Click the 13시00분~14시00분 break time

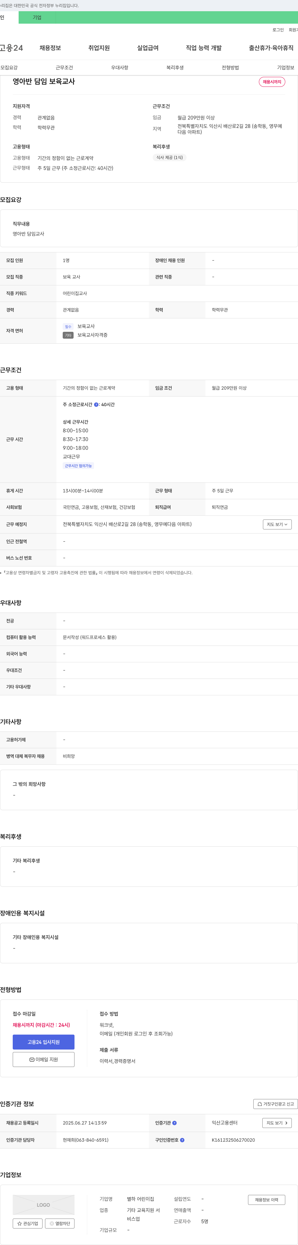tap(83, 491)
